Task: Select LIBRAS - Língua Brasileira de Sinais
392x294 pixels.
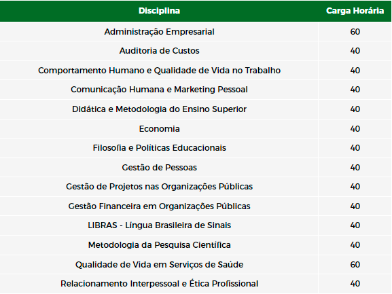Action: [159, 225]
